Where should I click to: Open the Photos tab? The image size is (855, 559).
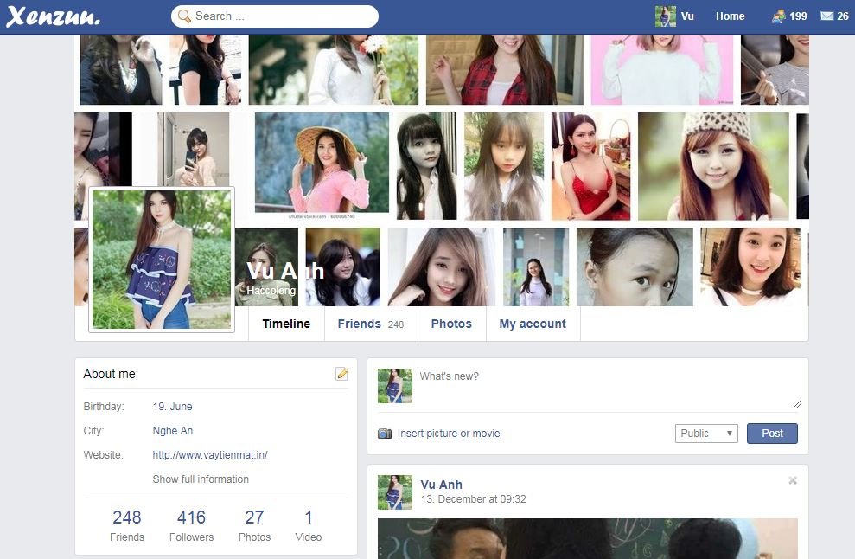[x=451, y=324]
